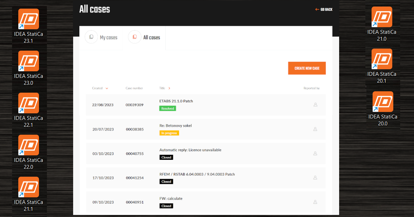Screen dimensions: 414x217
Task: Open IDEA StatiCa 20.0 desktop shortcut
Action: 383,109
